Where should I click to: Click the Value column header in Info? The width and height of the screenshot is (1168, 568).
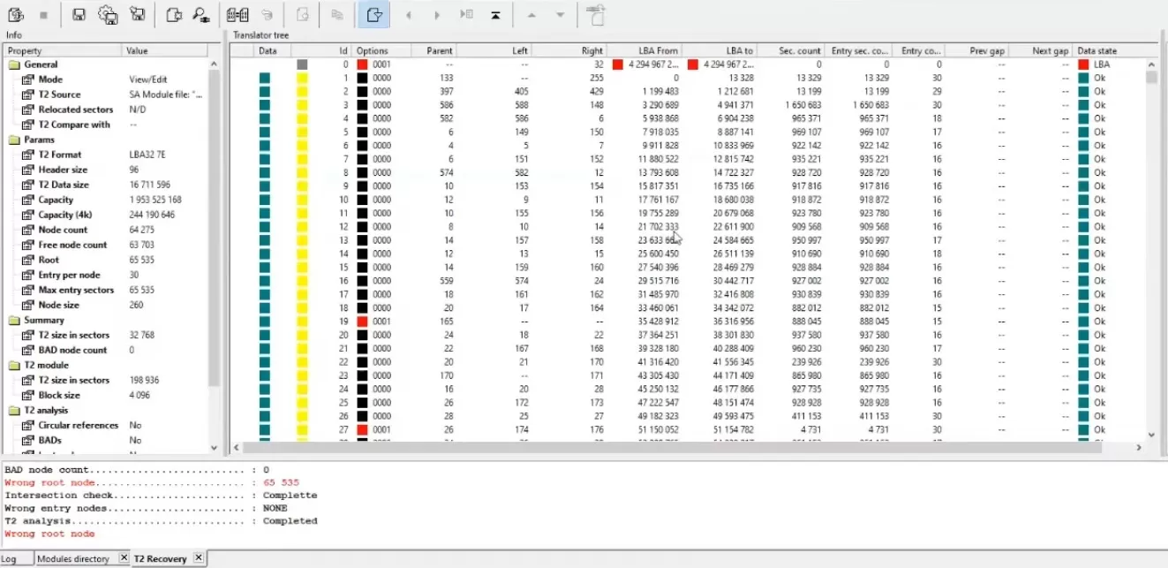tap(166, 50)
